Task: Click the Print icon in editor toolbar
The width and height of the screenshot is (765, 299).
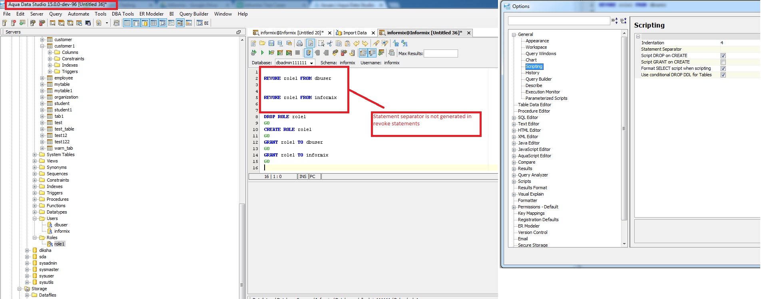Action: (x=299, y=43)
